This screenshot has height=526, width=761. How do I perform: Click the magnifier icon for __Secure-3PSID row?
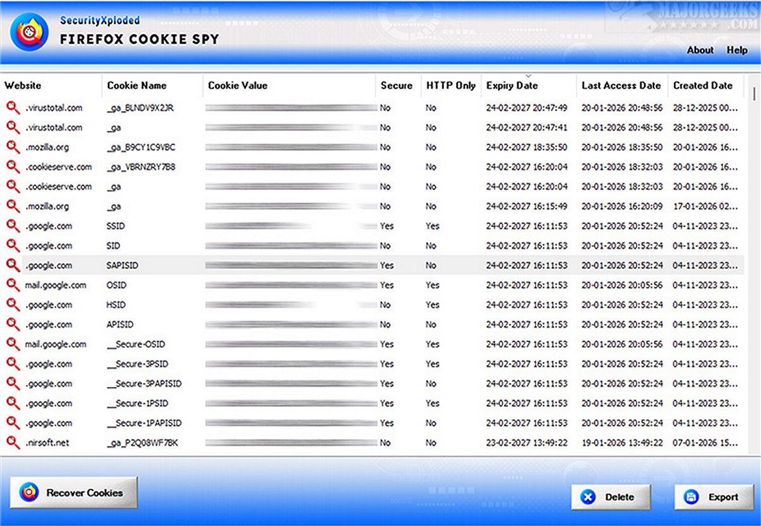tap(13, 364)
